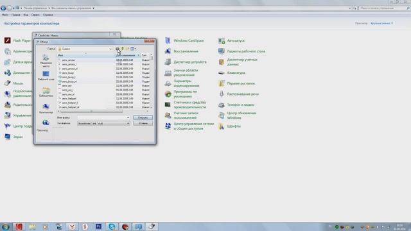
Task: Open the Views menu icon in Browse dialog
Action: click(x=133, y=49)
